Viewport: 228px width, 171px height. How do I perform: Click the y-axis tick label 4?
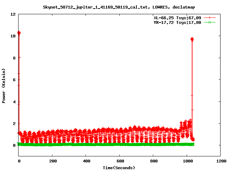point(14,102)
